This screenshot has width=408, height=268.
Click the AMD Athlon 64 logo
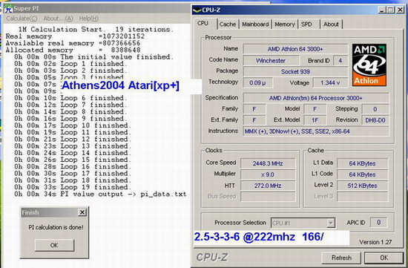pyautogui.click(x=369, y=65)
